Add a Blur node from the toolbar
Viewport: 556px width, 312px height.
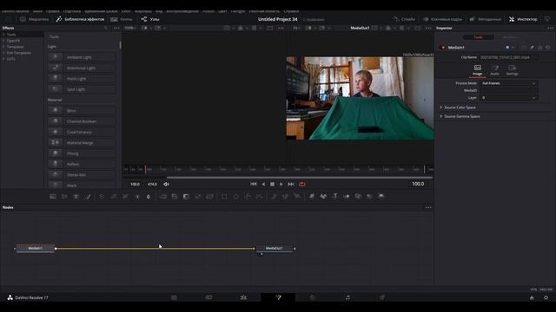149,197
